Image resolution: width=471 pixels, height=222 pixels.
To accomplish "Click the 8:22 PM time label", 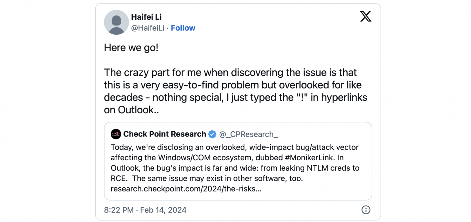I will click(119, 210).
